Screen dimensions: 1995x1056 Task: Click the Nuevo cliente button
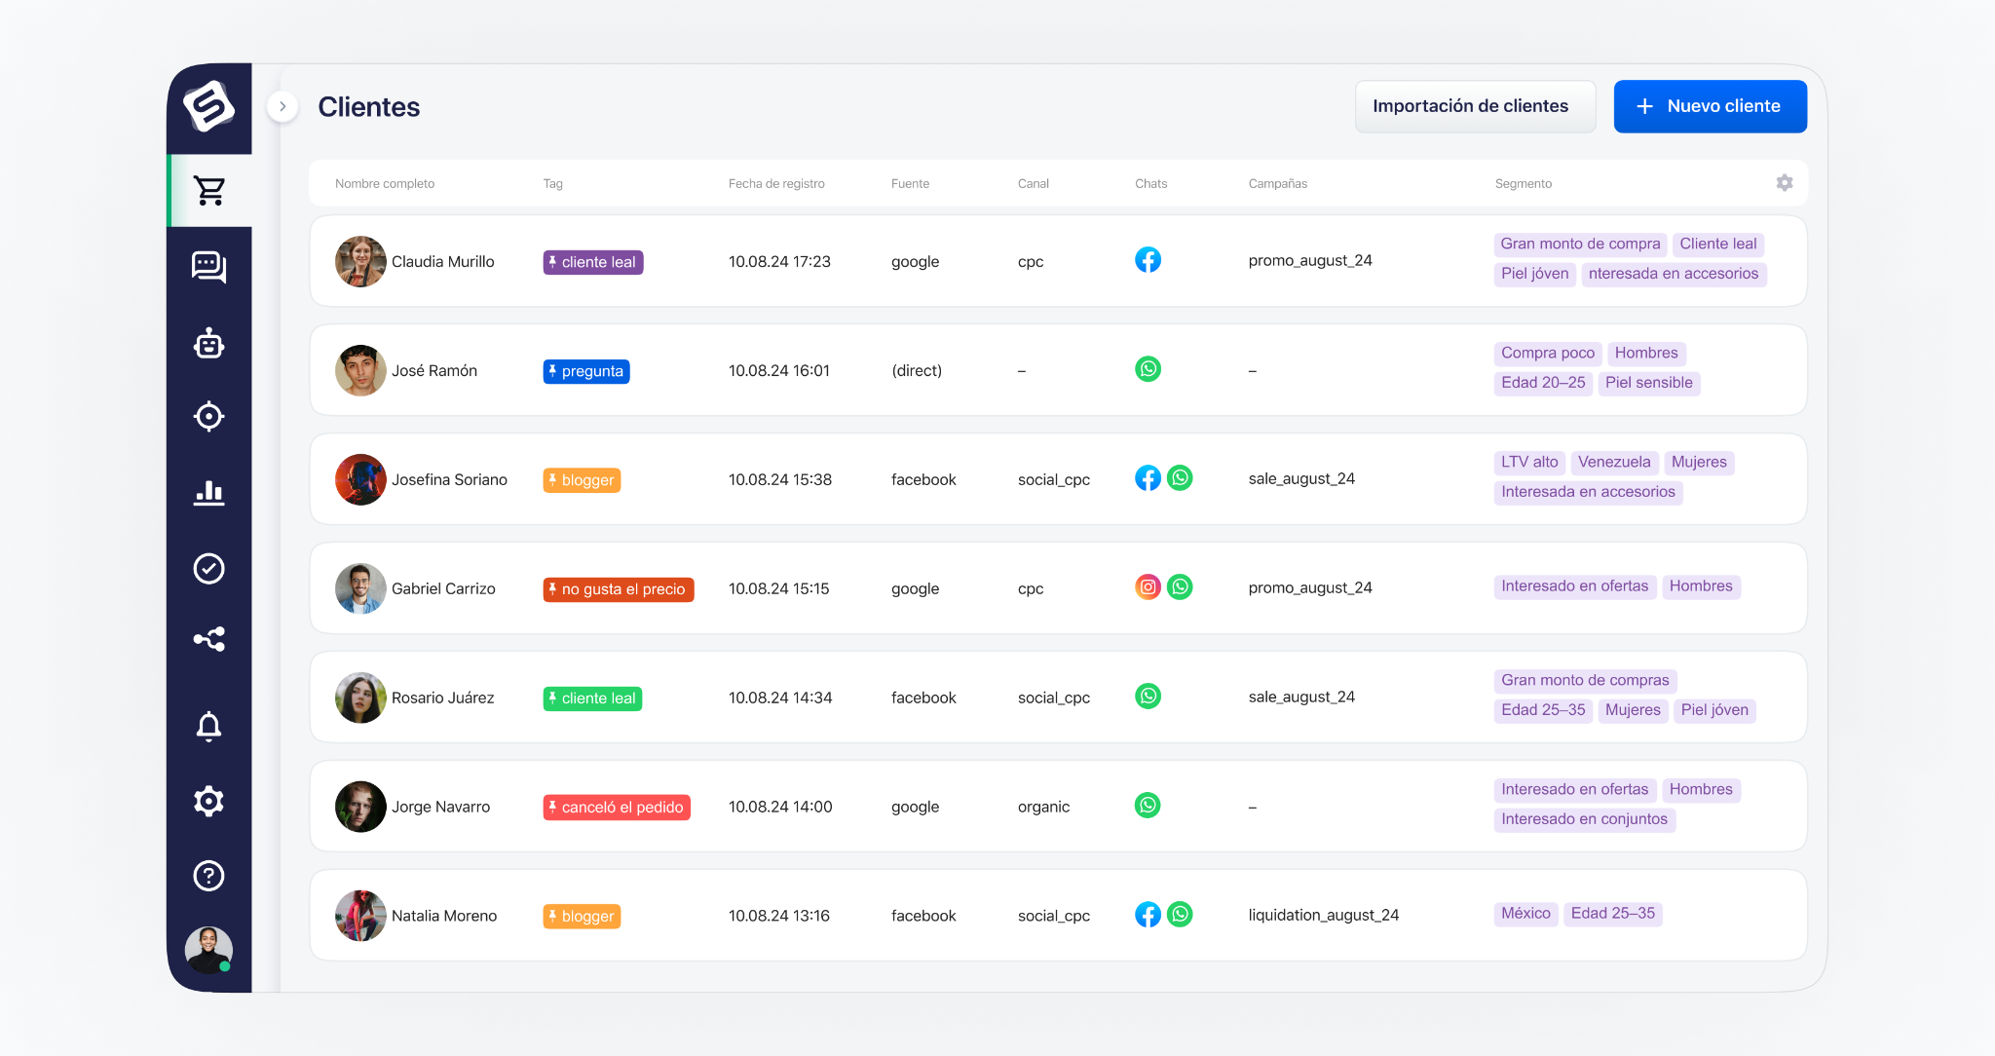pyautogui.click(x=1710, y=106)
